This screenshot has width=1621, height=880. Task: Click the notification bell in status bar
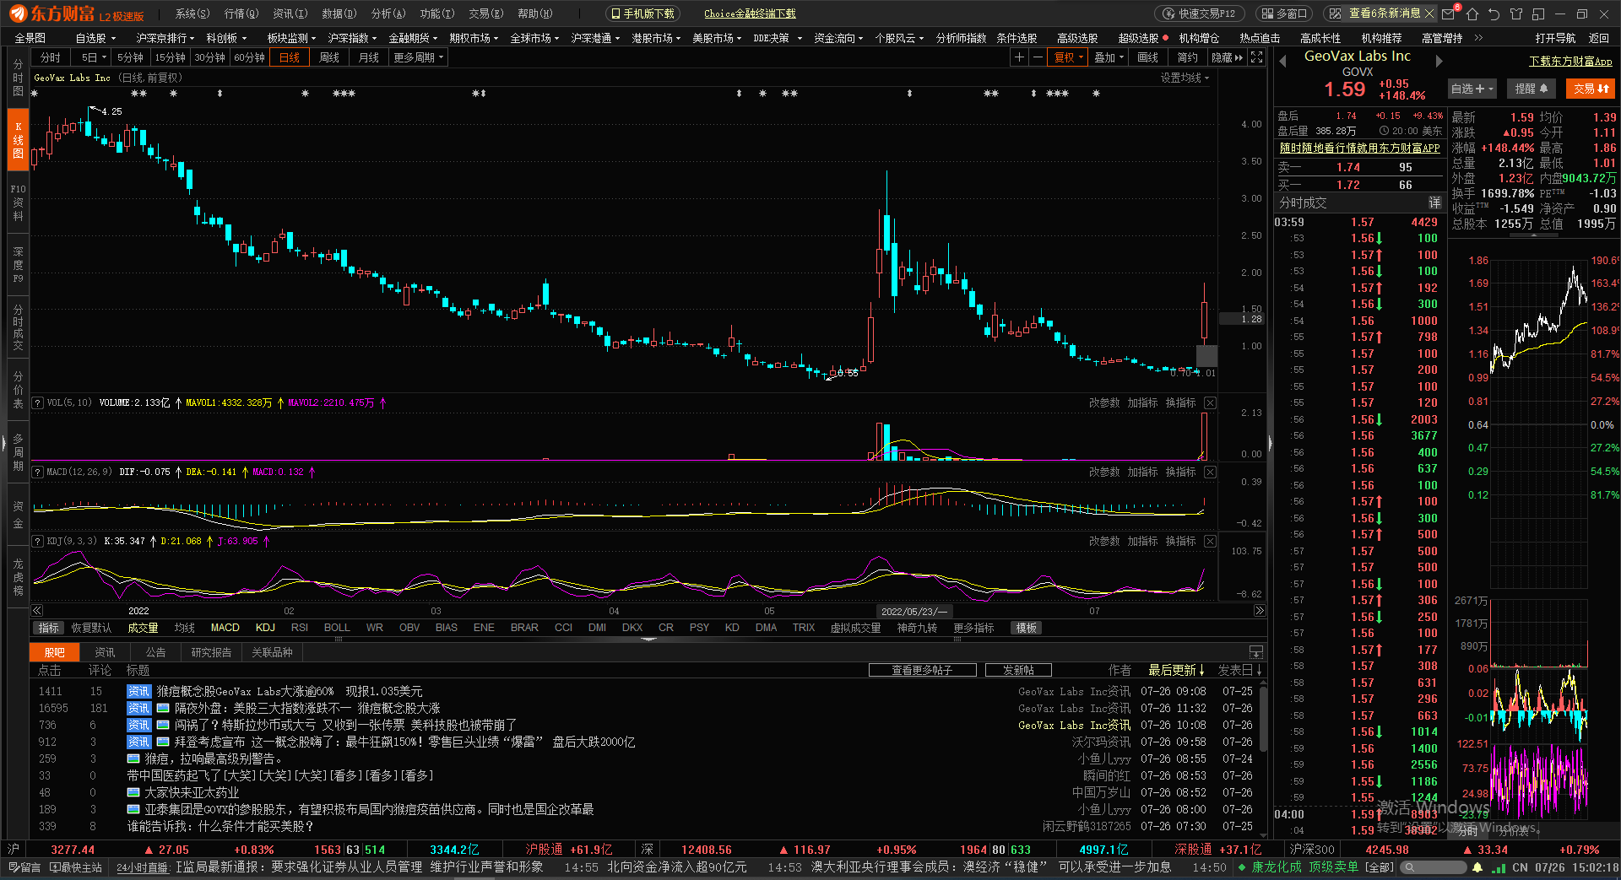point(1477,867)
